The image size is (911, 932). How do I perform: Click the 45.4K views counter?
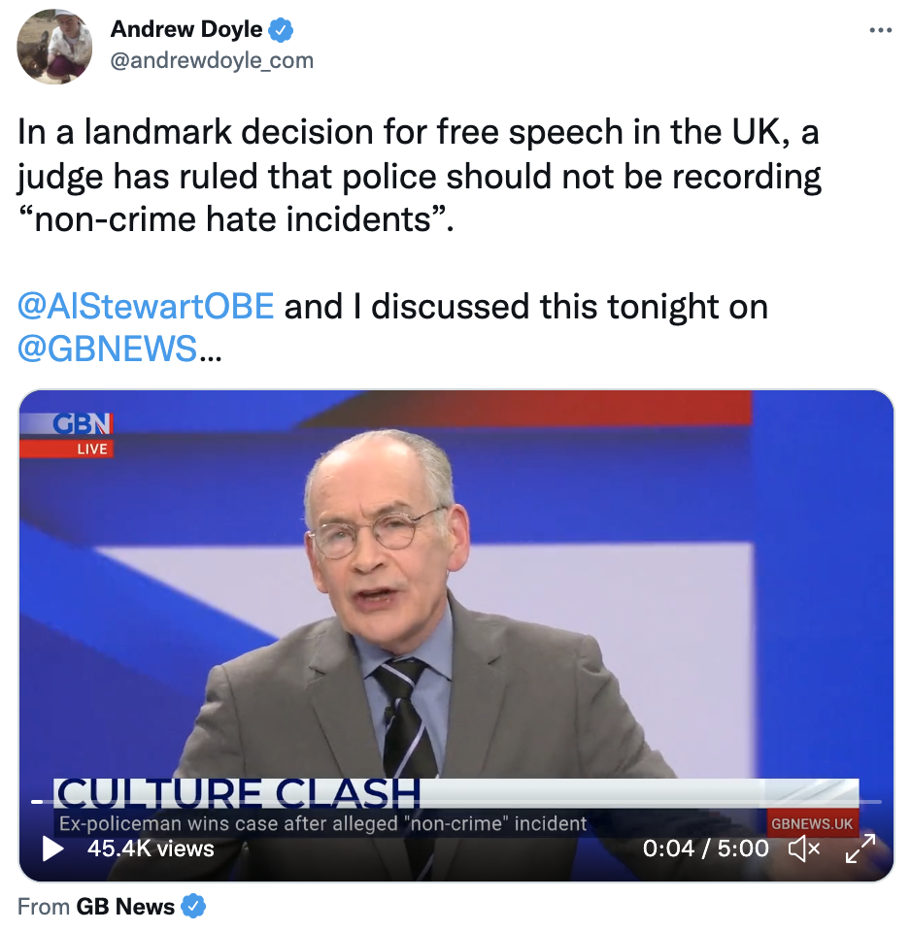(151, 849)
